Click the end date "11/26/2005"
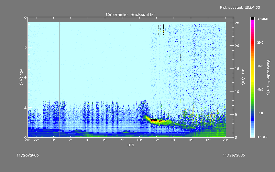The height and width of the screenshot is (172, 275). (234, 155)
